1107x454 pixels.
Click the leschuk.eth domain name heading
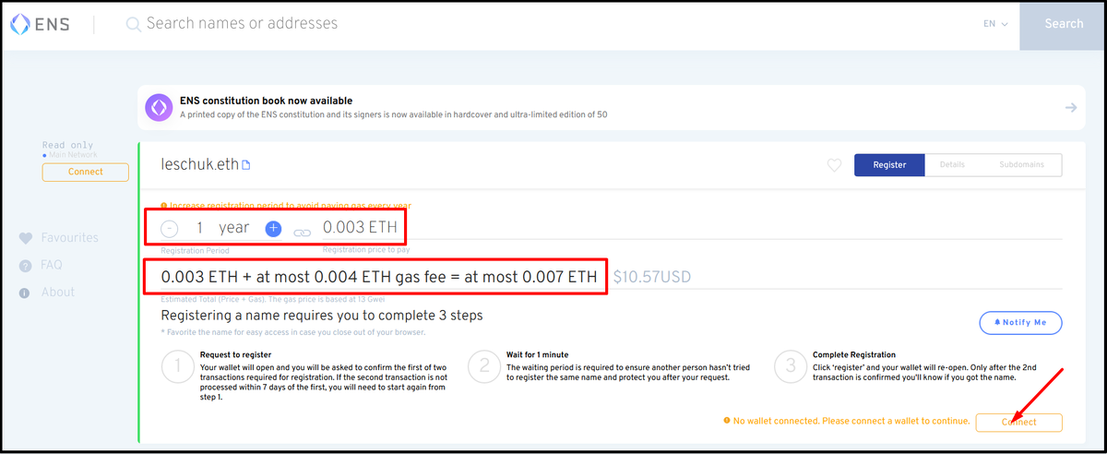(x=200, y=165)
